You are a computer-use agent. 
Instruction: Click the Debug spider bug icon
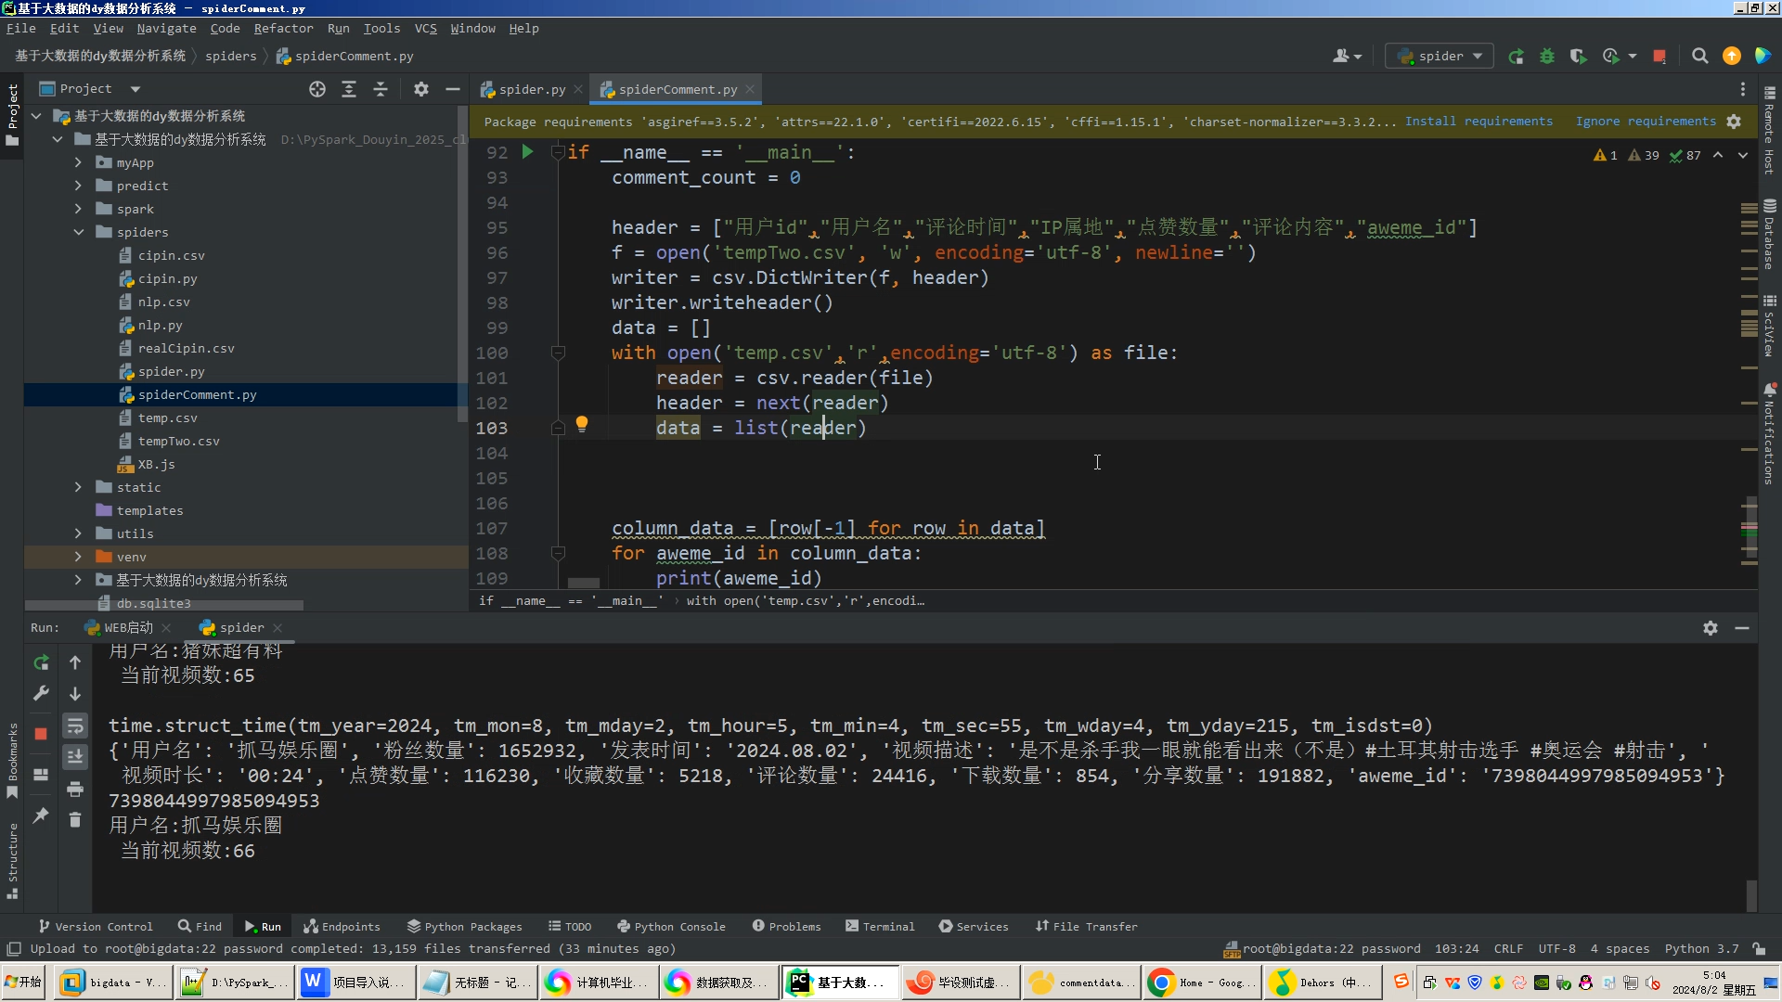[x=1546, y=57]
